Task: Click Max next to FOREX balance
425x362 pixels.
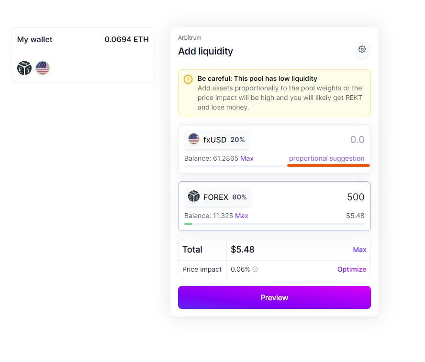Action: tap(242, 216)
